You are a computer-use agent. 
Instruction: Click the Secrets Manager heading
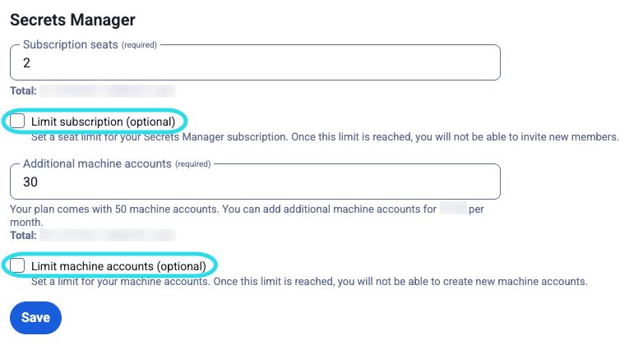coord(72,19)
